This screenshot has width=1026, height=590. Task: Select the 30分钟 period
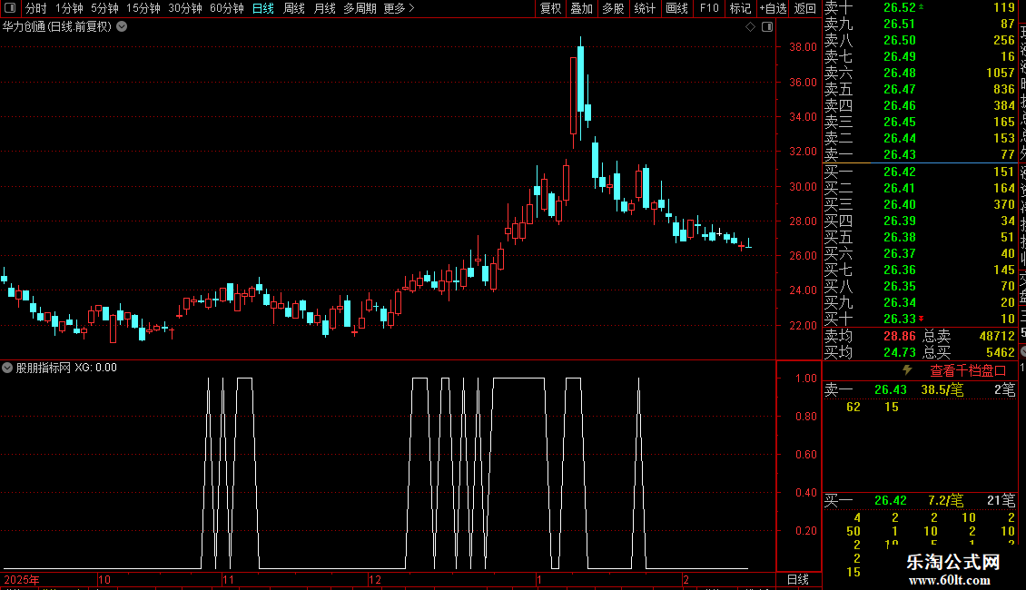[x=184, y=8]
